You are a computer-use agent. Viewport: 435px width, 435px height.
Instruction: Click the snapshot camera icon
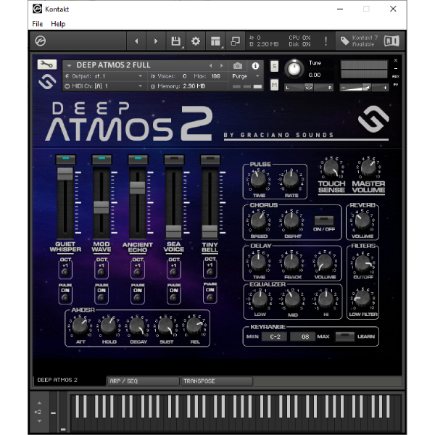pos(238,66)
